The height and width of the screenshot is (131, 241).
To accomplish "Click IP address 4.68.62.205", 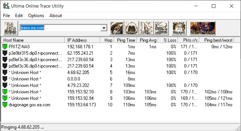I will (x=78, y=72).
